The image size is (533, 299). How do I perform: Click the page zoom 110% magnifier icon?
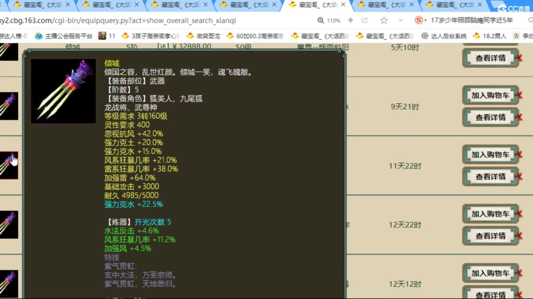[321, 20]
